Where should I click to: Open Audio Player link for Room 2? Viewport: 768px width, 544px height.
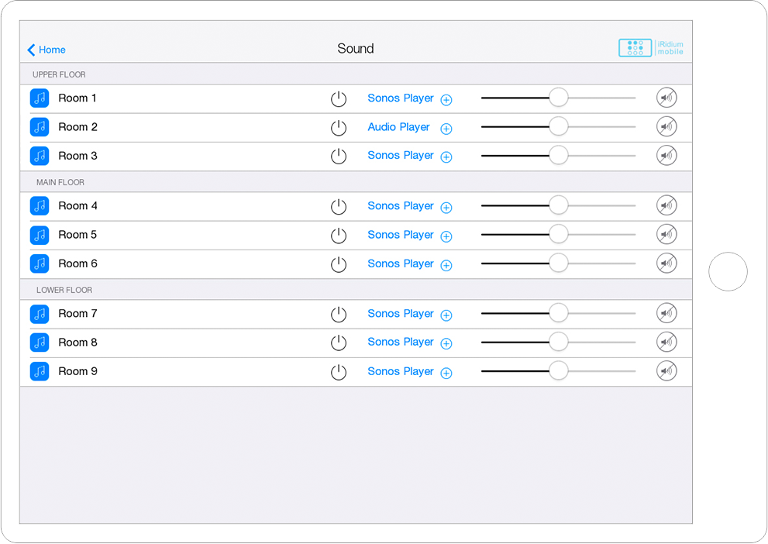coord(398,127)
